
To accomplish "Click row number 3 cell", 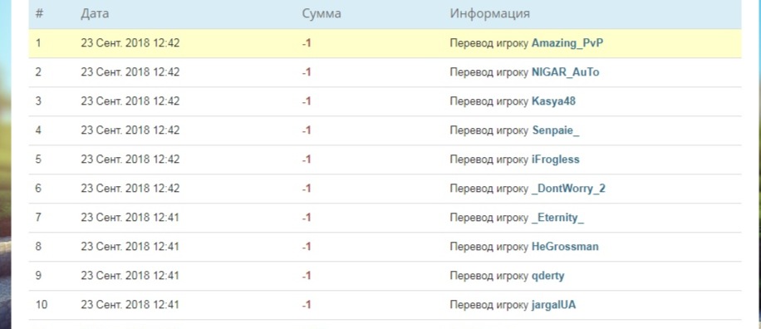I will pos(38,101).
